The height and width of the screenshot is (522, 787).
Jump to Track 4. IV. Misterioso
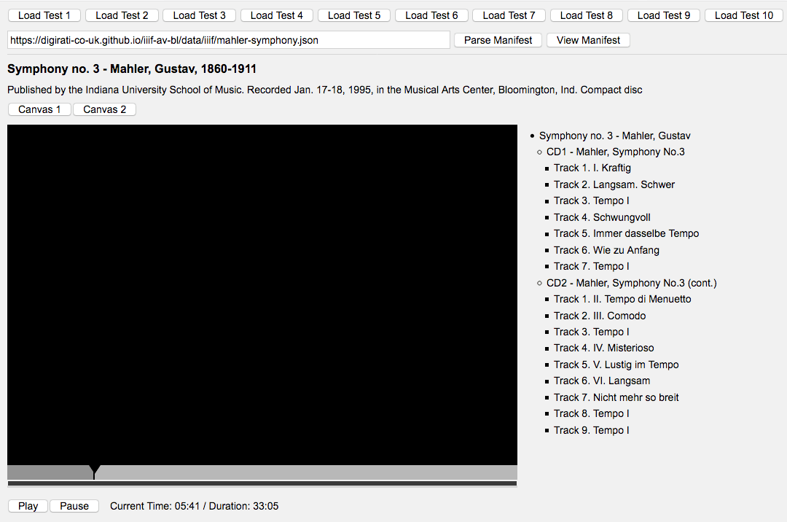tap(603, 348)
